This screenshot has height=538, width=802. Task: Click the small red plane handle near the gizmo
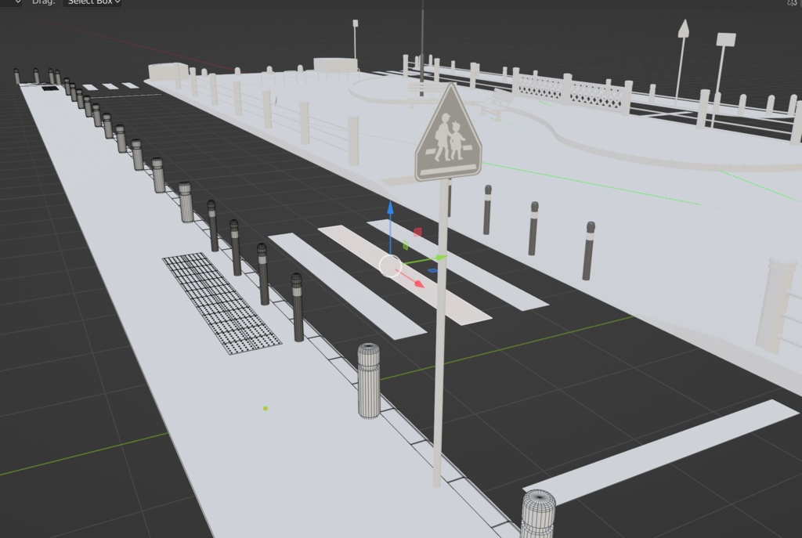click(x=417, y=231)
